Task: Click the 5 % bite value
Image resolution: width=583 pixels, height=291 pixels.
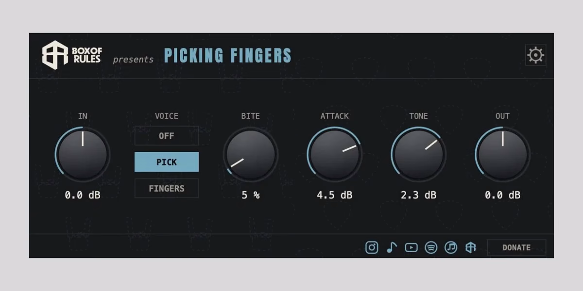Action: (251, 195)
